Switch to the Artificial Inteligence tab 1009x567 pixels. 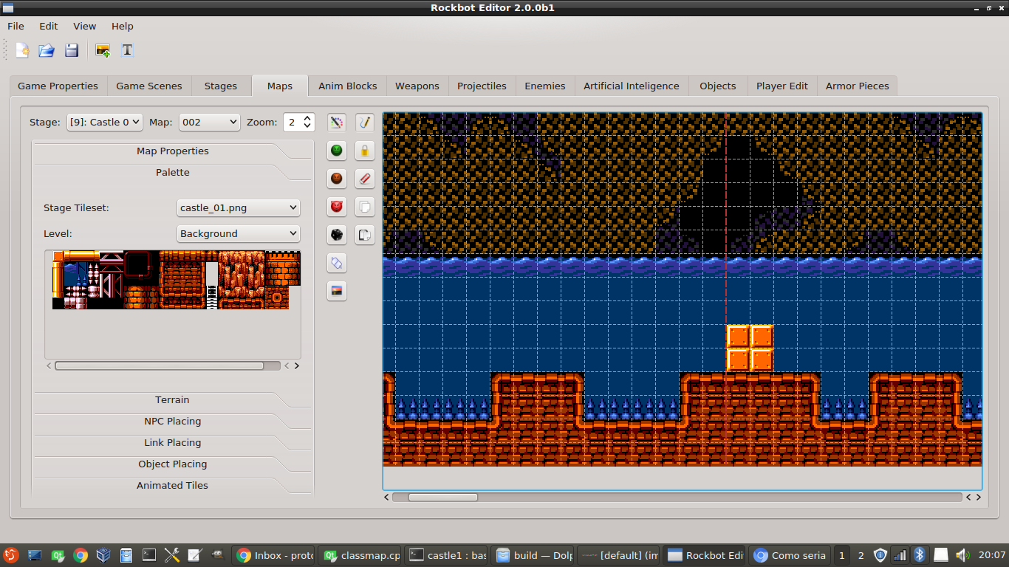click(x=632, y=86)
